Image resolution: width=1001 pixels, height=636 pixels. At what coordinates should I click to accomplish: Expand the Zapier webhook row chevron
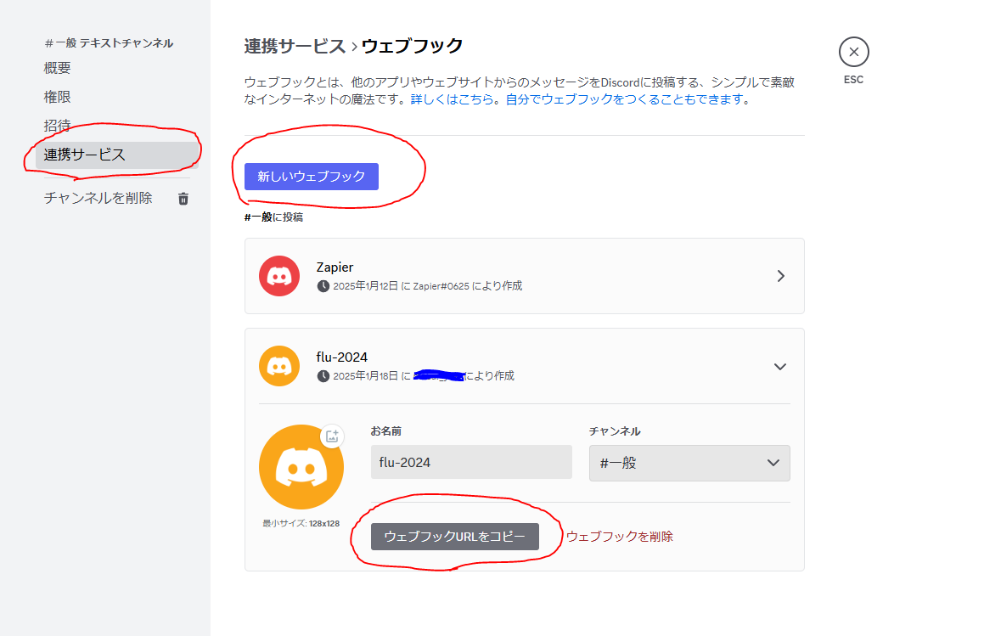coord(780,276)
